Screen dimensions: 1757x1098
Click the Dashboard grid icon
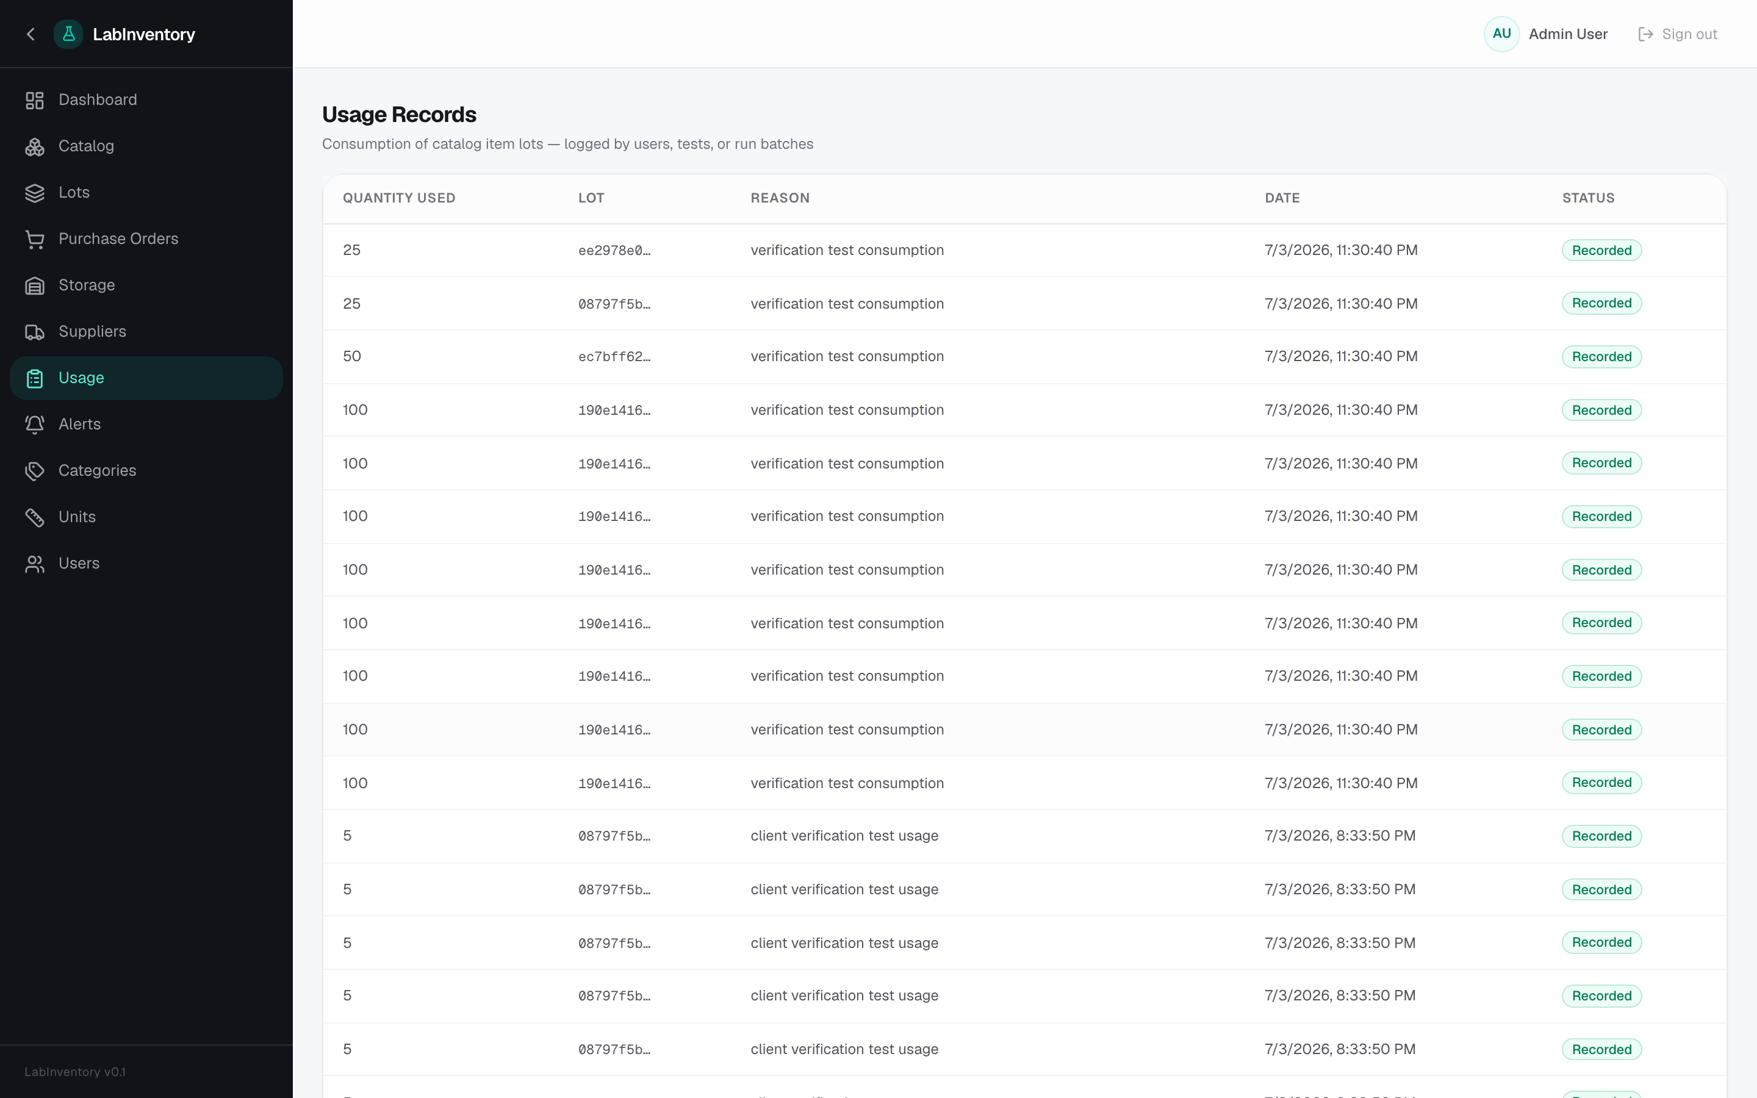[x=35, y=100]
